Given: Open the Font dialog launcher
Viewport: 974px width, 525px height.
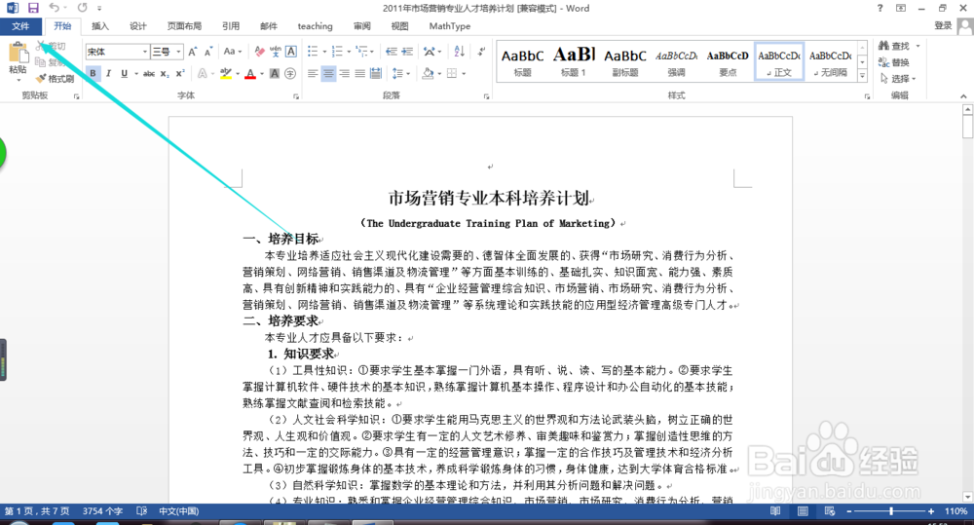Looking at the screenshot, I should [x=296, y=96].
